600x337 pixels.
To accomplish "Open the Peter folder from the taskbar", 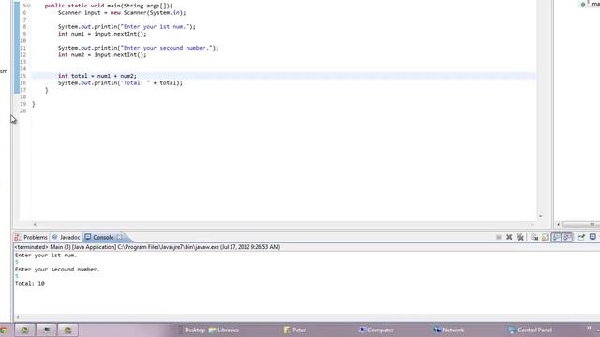I will click(x=295, y=330).
